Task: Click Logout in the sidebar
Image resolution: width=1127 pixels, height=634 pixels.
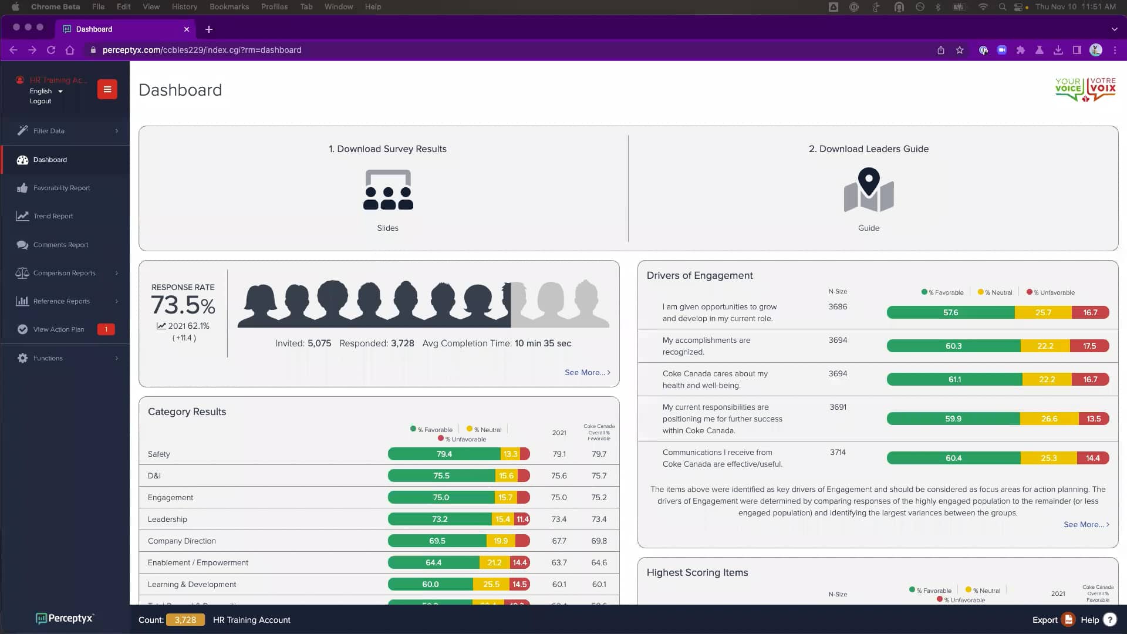Action: tap(41, 101)
